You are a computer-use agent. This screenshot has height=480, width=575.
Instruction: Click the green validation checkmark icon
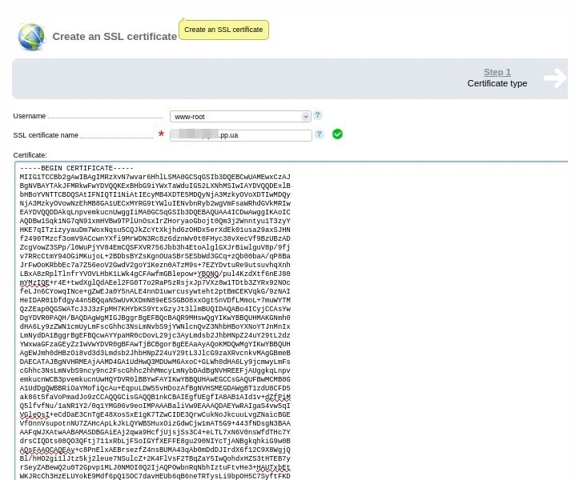tap(337, 134)
